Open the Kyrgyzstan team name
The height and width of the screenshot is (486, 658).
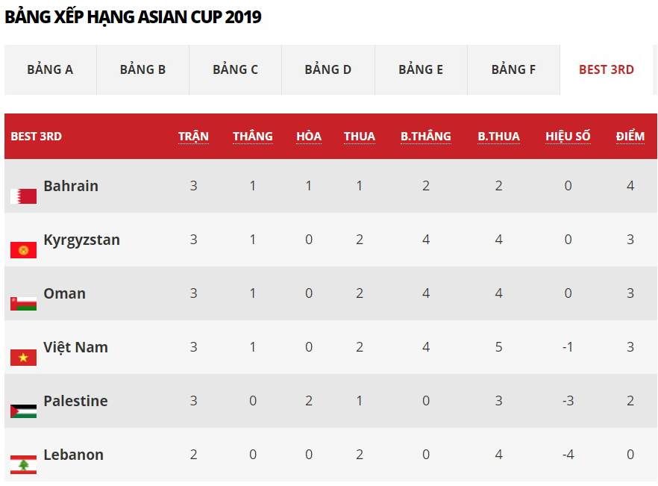point(82,240)
